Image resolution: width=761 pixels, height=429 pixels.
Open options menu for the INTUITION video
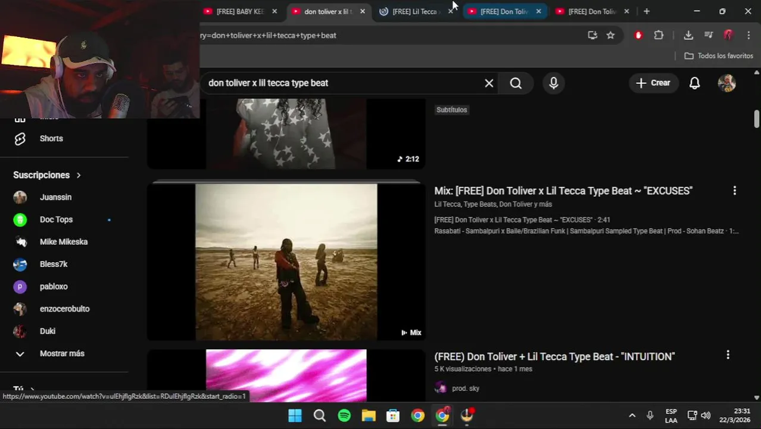(x=728, y=355)
